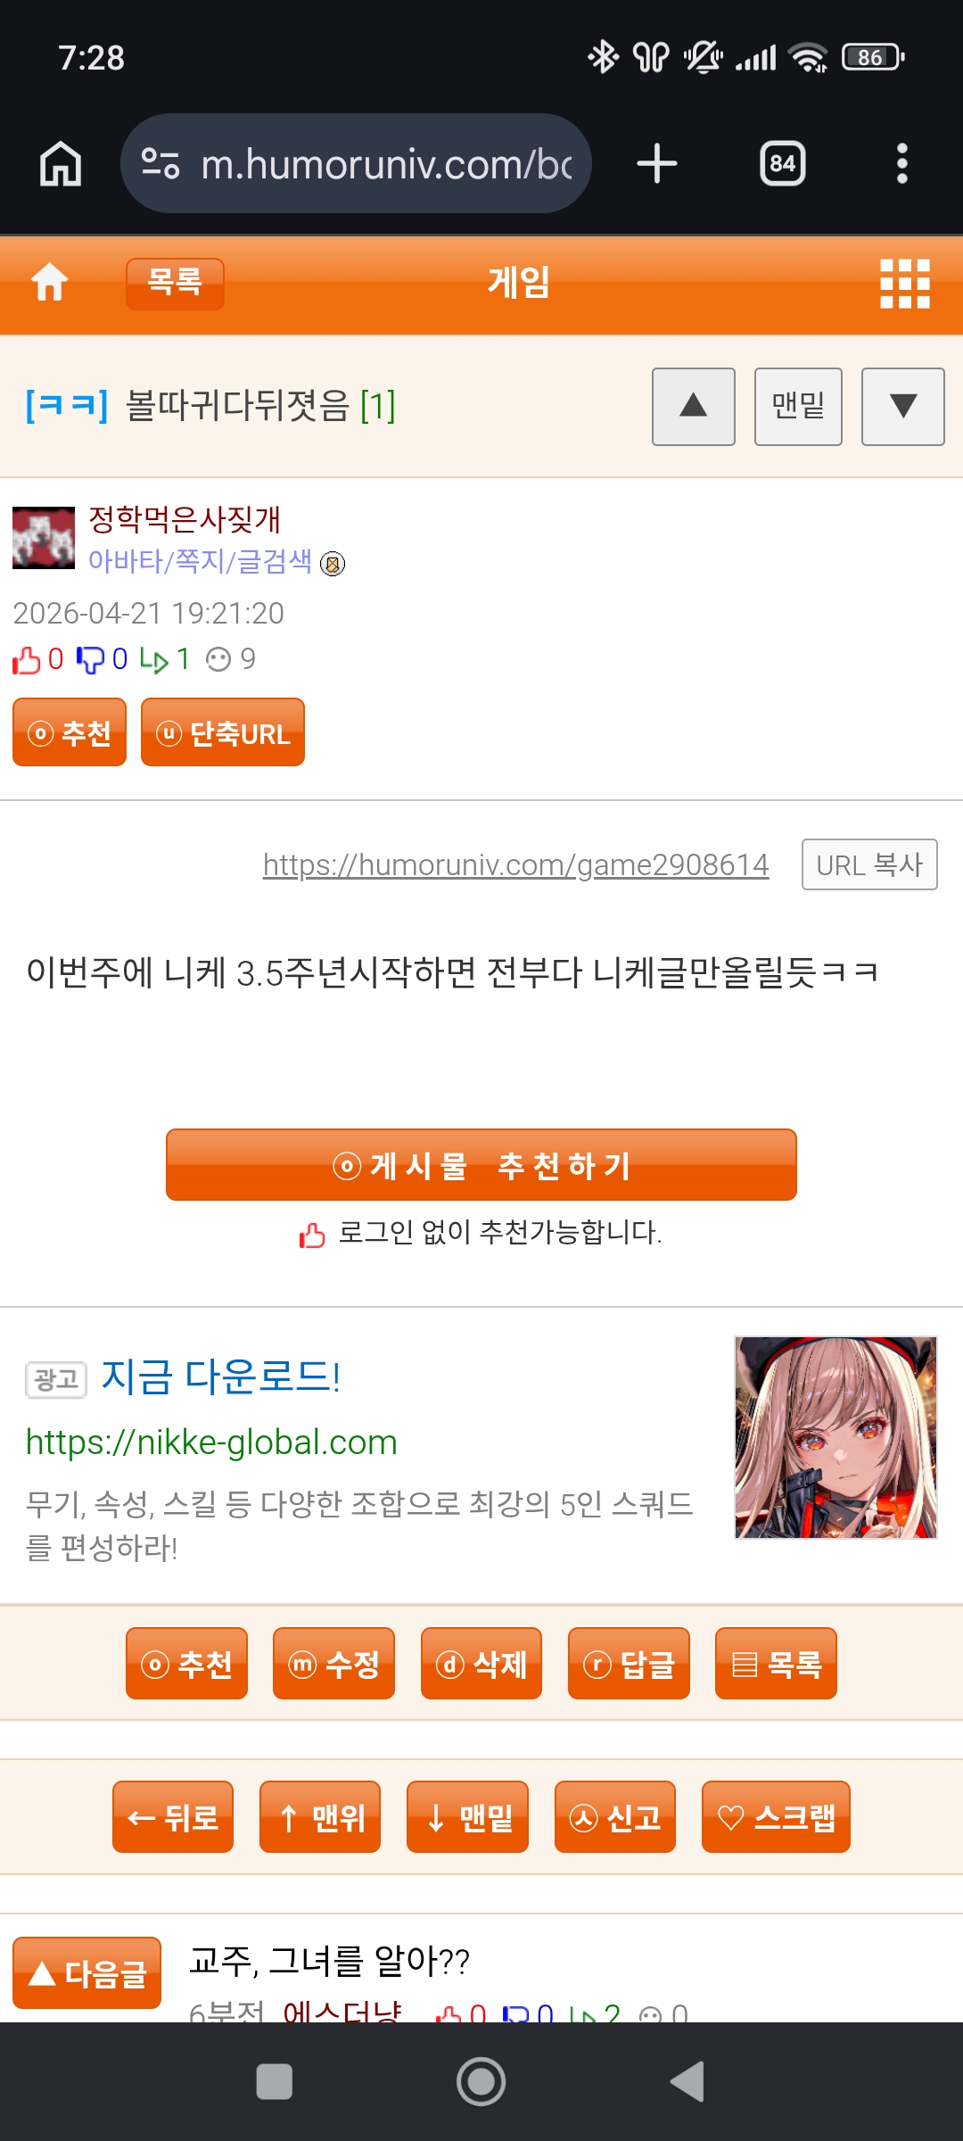963x2141 pixels.
Task: Tap the Android back triangle
Action: point(687,2081)
